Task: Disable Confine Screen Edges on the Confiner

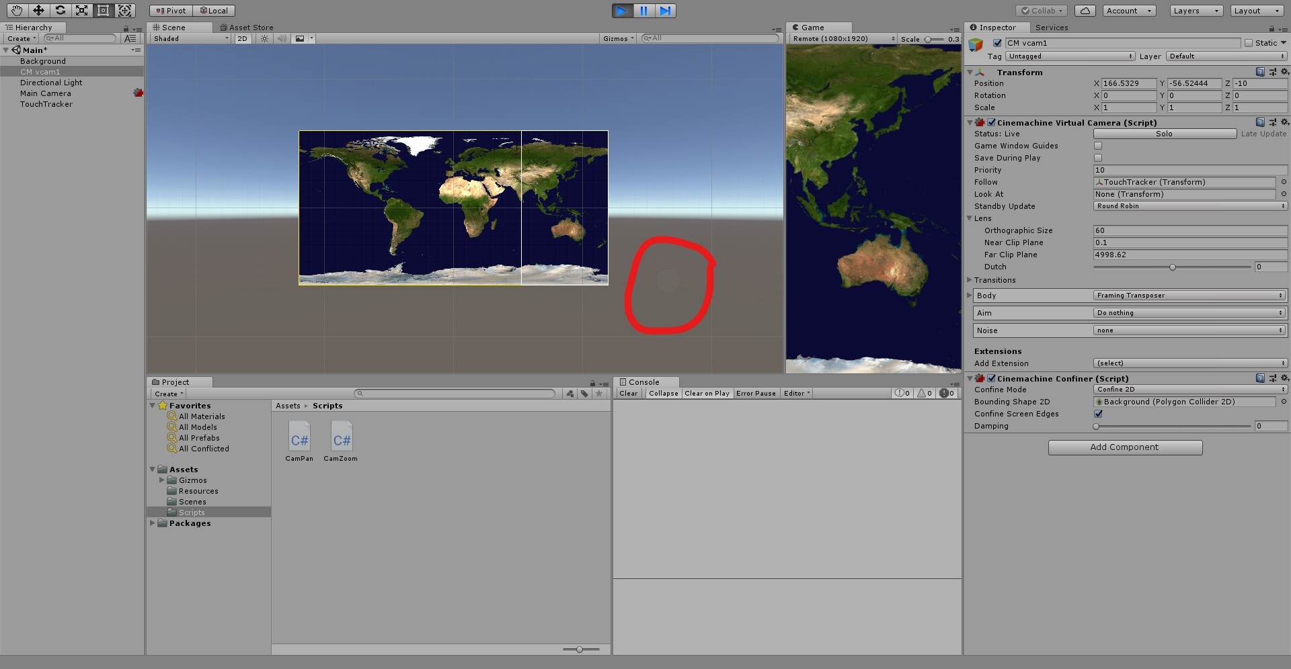Action: tap(1099, 414)
